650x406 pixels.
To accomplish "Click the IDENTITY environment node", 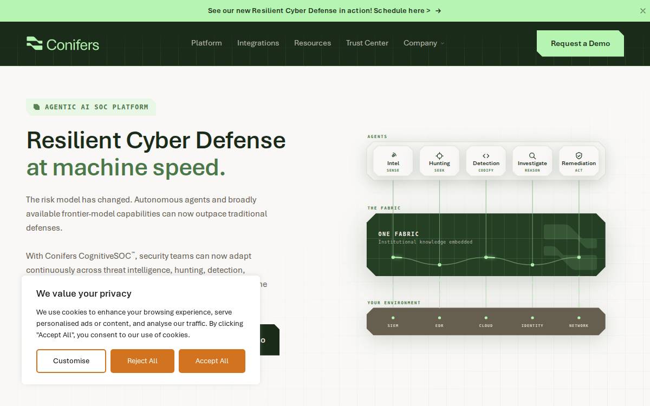I will tap(532, 322).
